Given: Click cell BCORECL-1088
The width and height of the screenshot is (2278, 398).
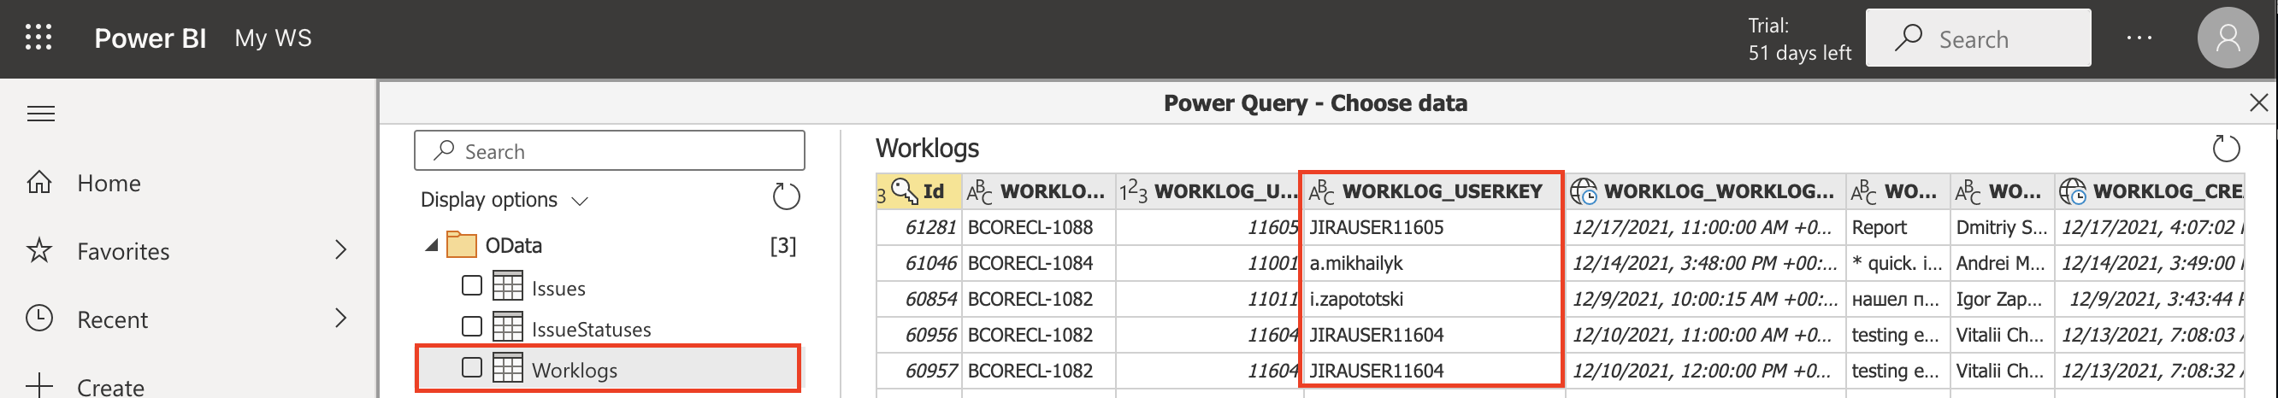Looking at the screenshot, I should click(1038, 228).
